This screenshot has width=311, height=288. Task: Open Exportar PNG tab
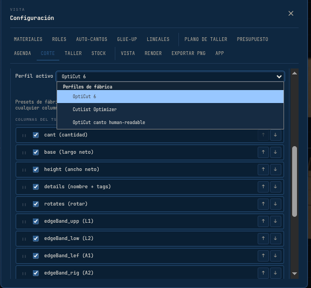(189, 53)
